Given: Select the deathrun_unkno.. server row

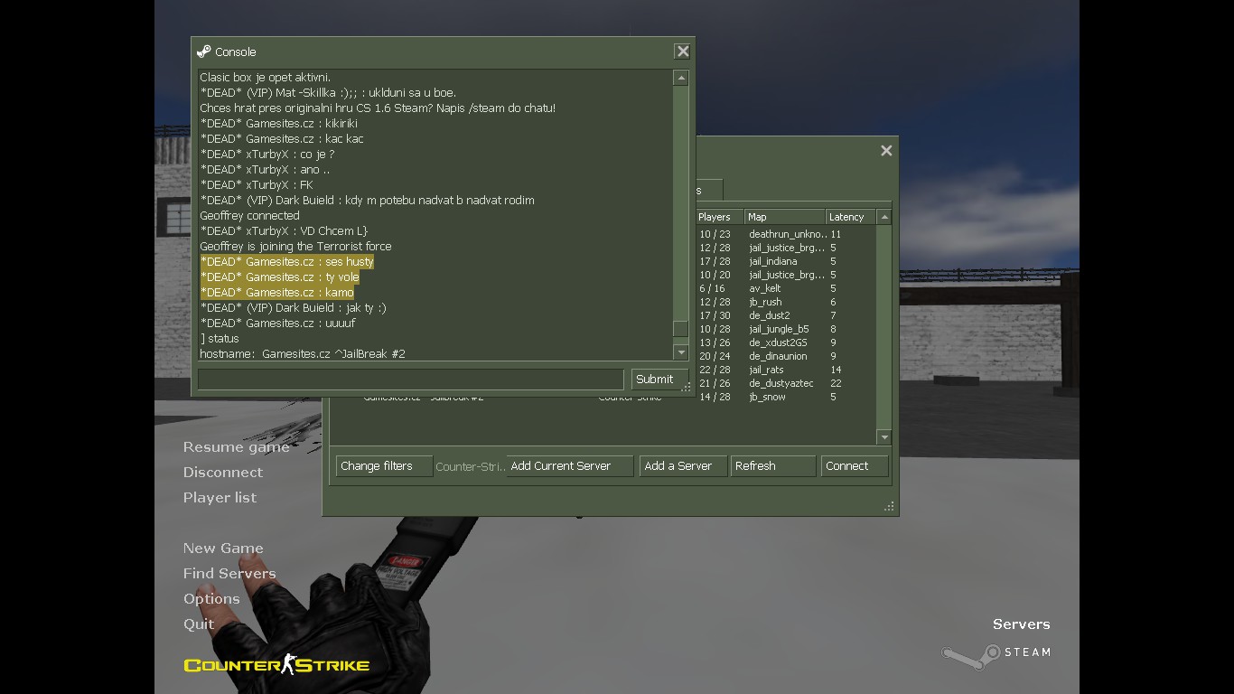Looking at the screenshot, I should click(786, 234).
